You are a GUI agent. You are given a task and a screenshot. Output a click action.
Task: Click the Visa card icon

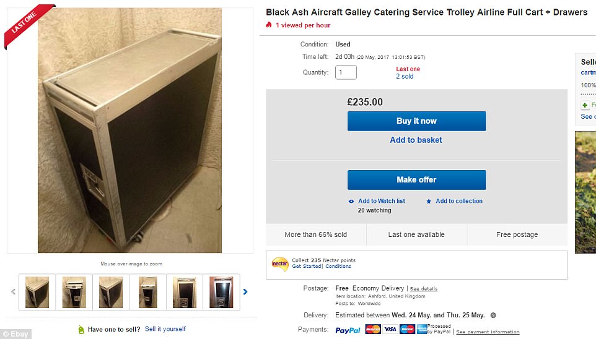[x=390, y=330]
